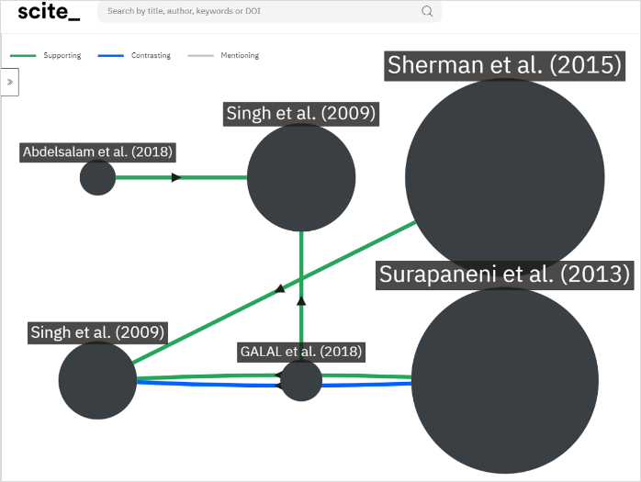Click the blue contrasting edge left of GALAL
641x482 pixels.
[x=208, y=385]
